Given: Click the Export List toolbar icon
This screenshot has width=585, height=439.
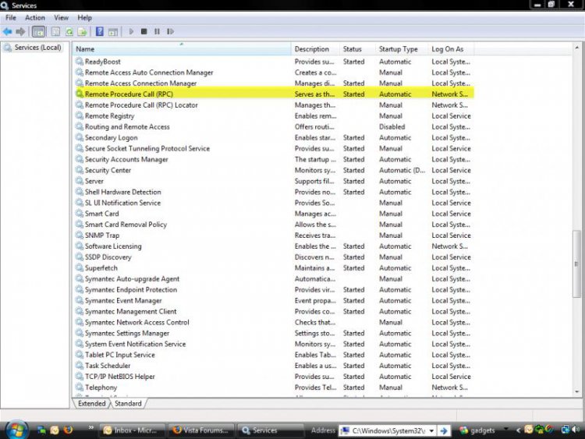Looking at the screenshot, I should point(82,32).
